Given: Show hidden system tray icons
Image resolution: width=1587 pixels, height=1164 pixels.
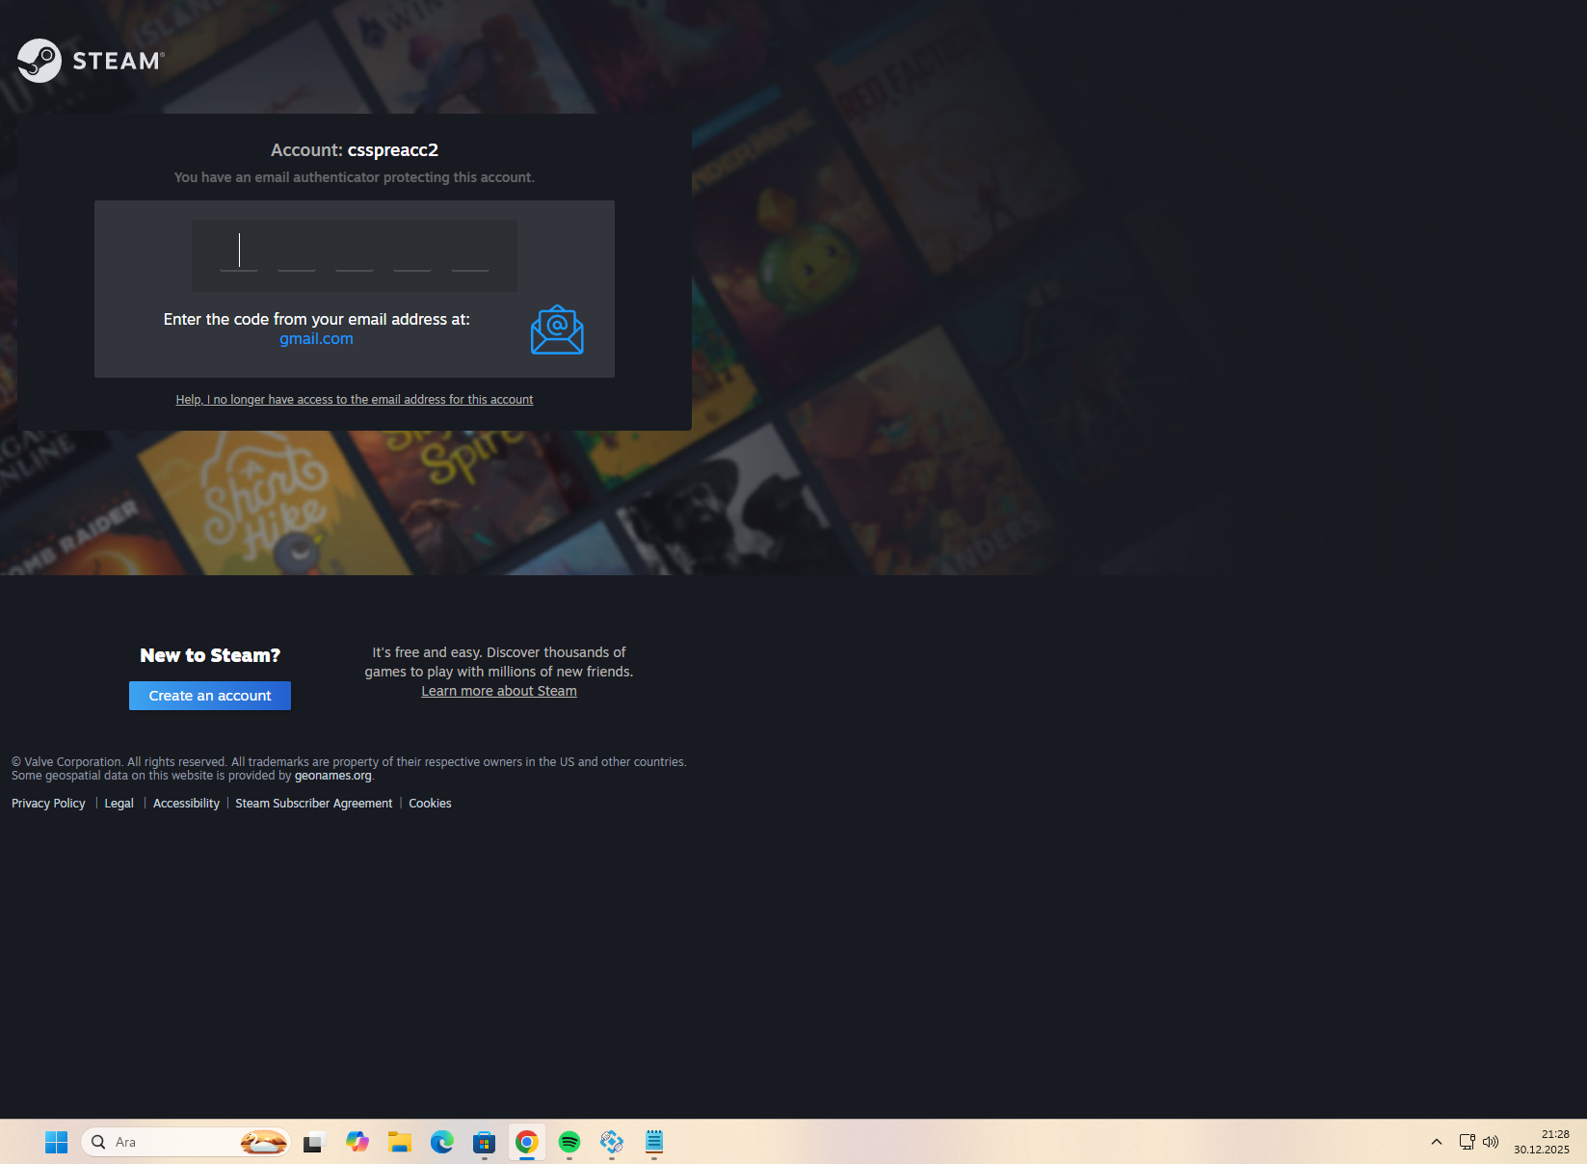Looking at the screenshot, I should [x=1437, y=1142].
